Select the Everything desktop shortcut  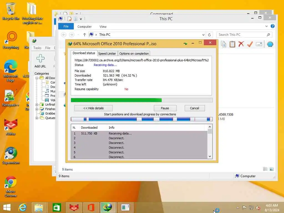click(11, 40)
